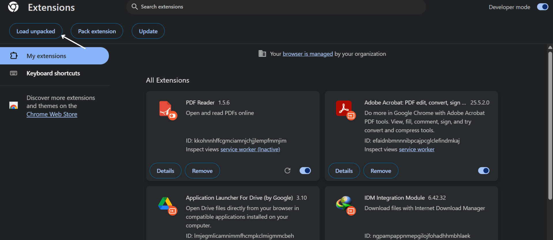Click the Chrome Web Store rainbow icon

pyautogui.click(x=14, y=105)
